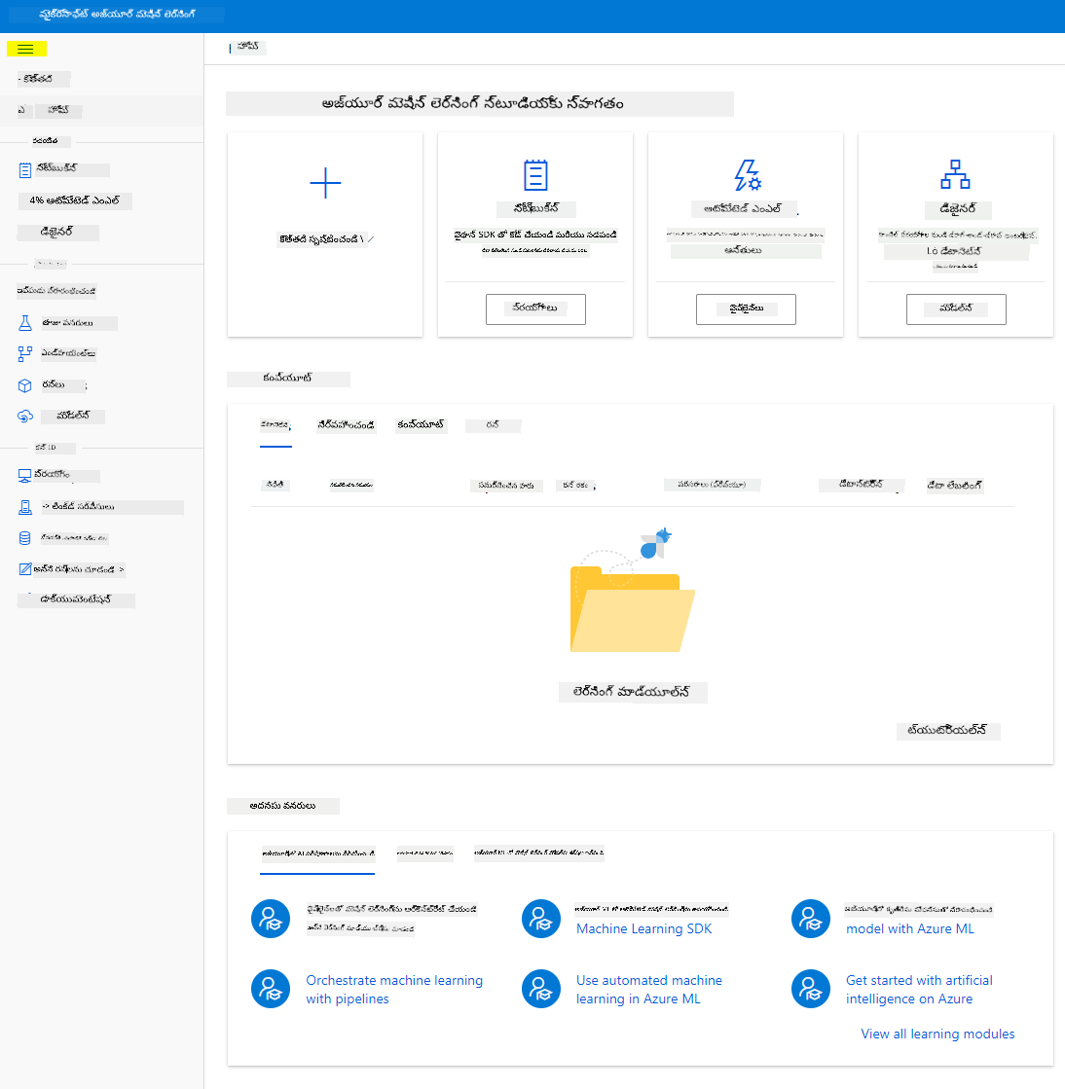Switch to the Compute tab in the panel
Screen dimensions: 1065x1089
click(x=421, y=425)
